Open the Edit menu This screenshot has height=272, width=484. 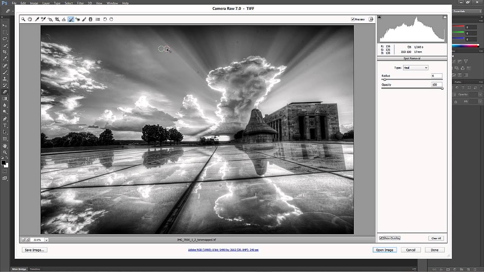pos(23,3)
